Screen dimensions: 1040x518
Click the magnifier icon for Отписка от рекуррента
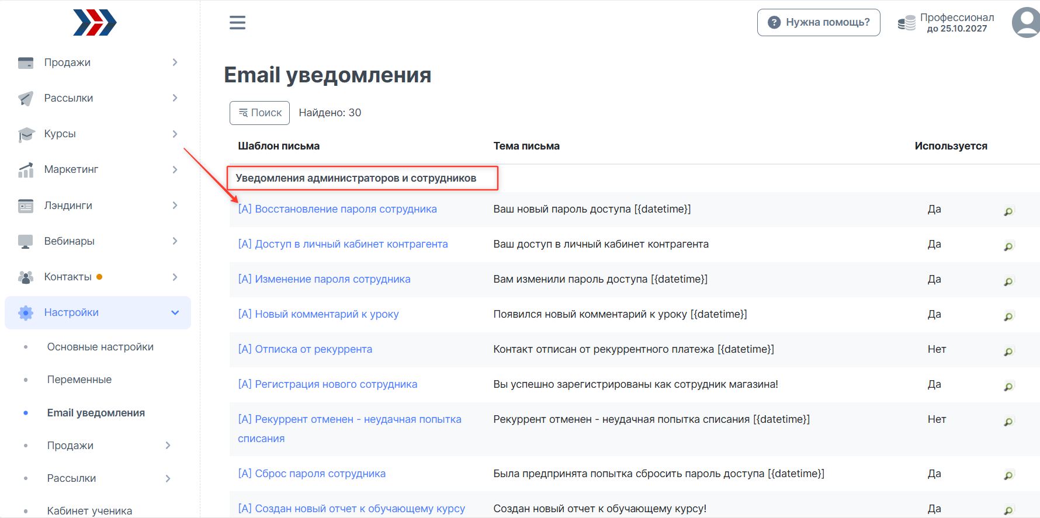click(1008, 351)
